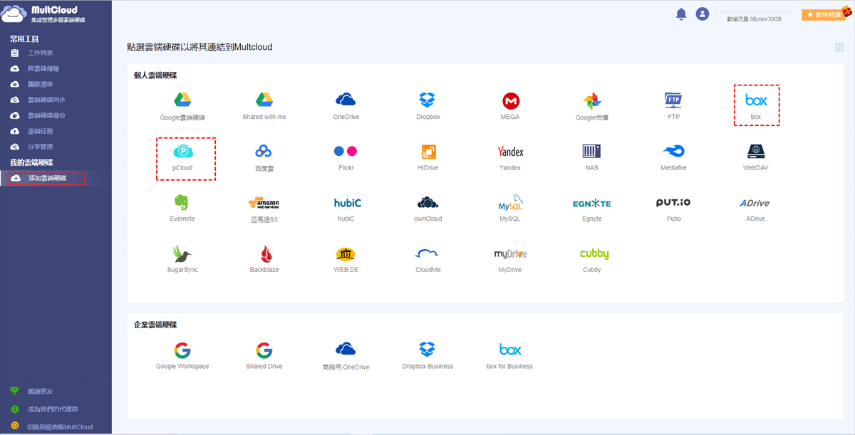Add OneDrive for Business cloud
Viewport: 855px width, 435px height.
click(346, 349)
